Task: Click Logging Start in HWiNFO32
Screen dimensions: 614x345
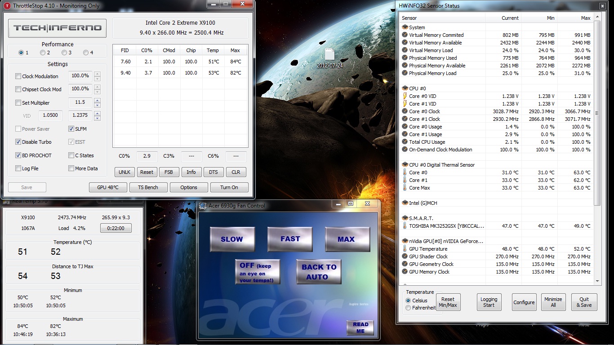Action: click(x=489, y=302)
